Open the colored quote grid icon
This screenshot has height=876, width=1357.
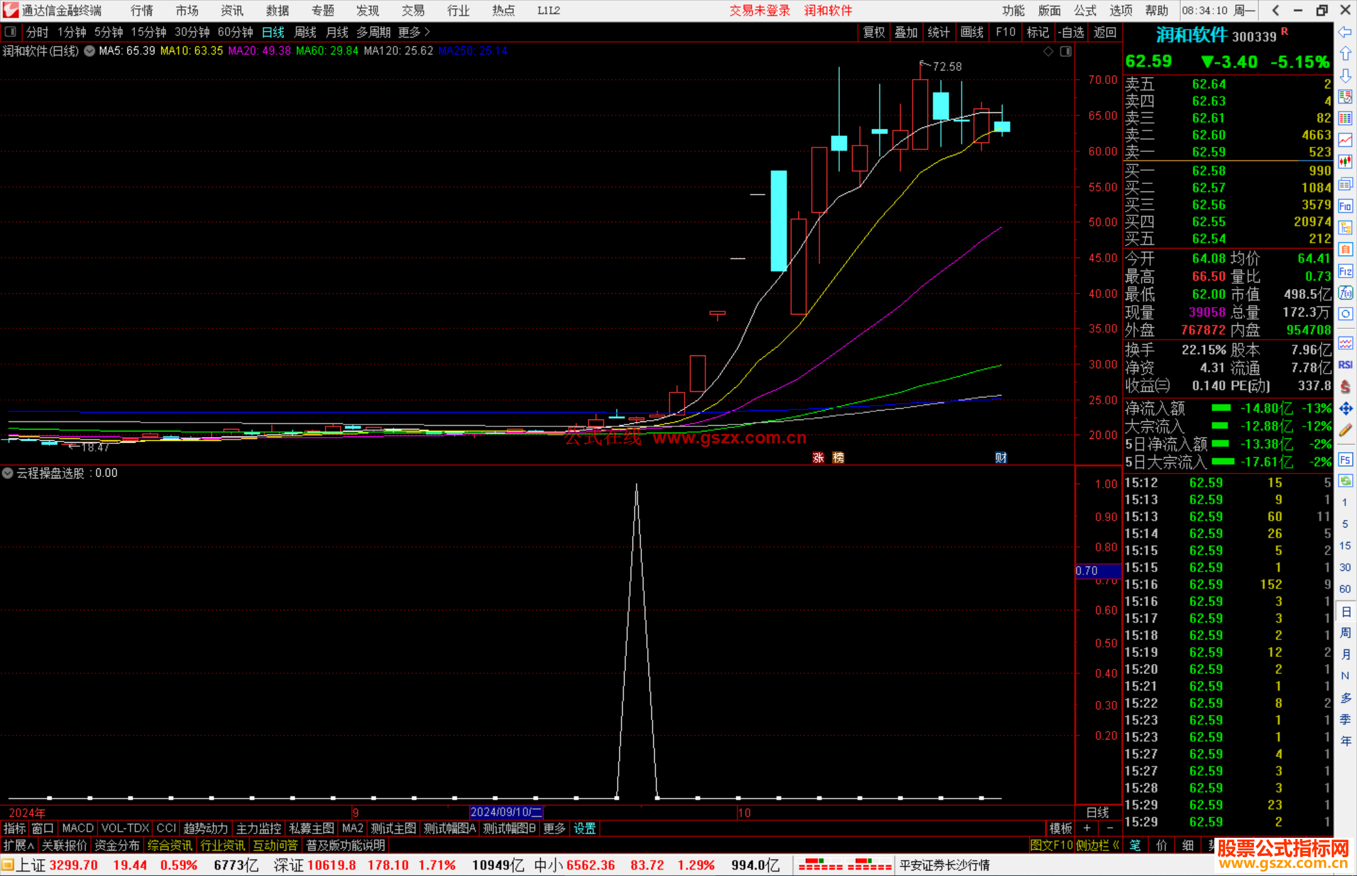pyautogui.click(x=1345, y=119)
